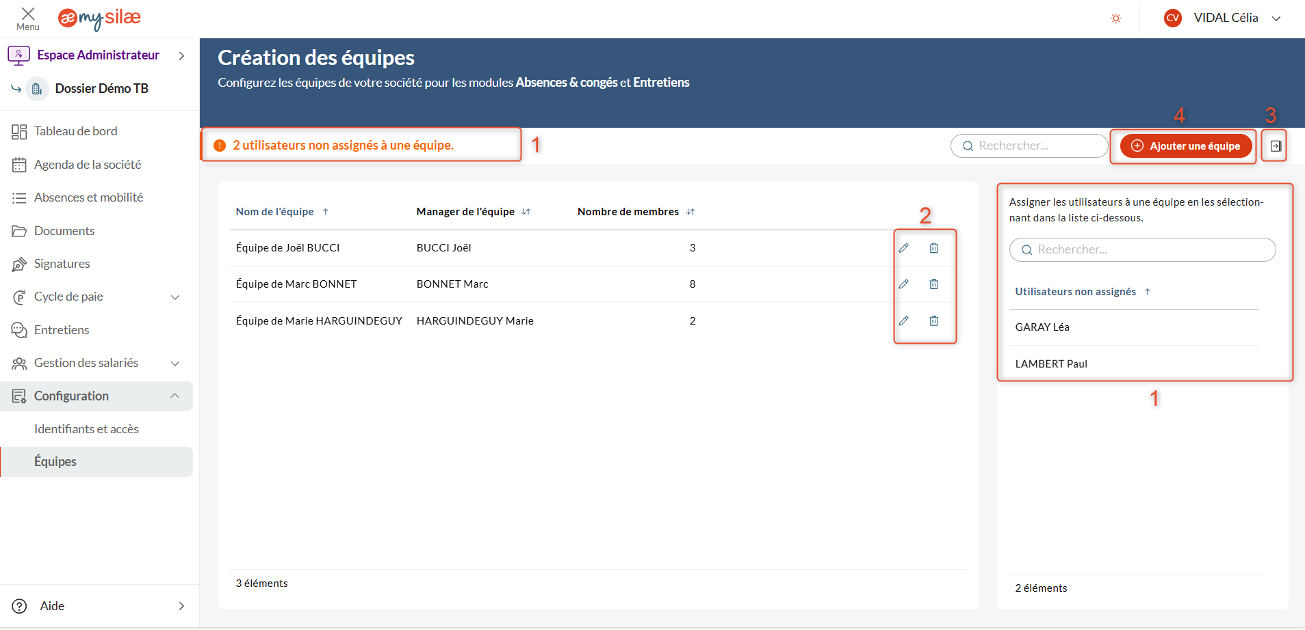Expand the Aide chevron
The width and height of the screenshot is (1305, 630).
[181, 606]
